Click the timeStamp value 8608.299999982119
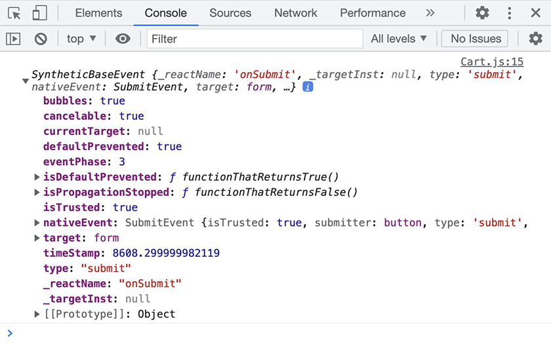Viewport: 551px width, 344px height. 166,253
